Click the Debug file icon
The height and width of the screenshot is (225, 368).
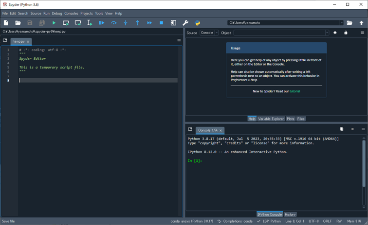pos(102,23)
